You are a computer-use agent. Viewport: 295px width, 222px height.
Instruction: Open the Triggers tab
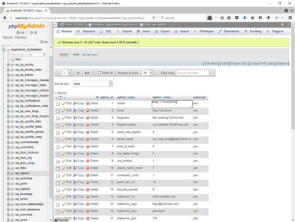(275, 31)
